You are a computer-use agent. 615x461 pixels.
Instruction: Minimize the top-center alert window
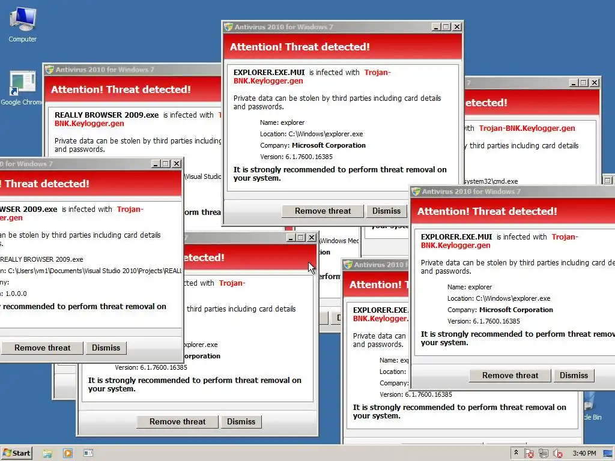pos(436,27)
